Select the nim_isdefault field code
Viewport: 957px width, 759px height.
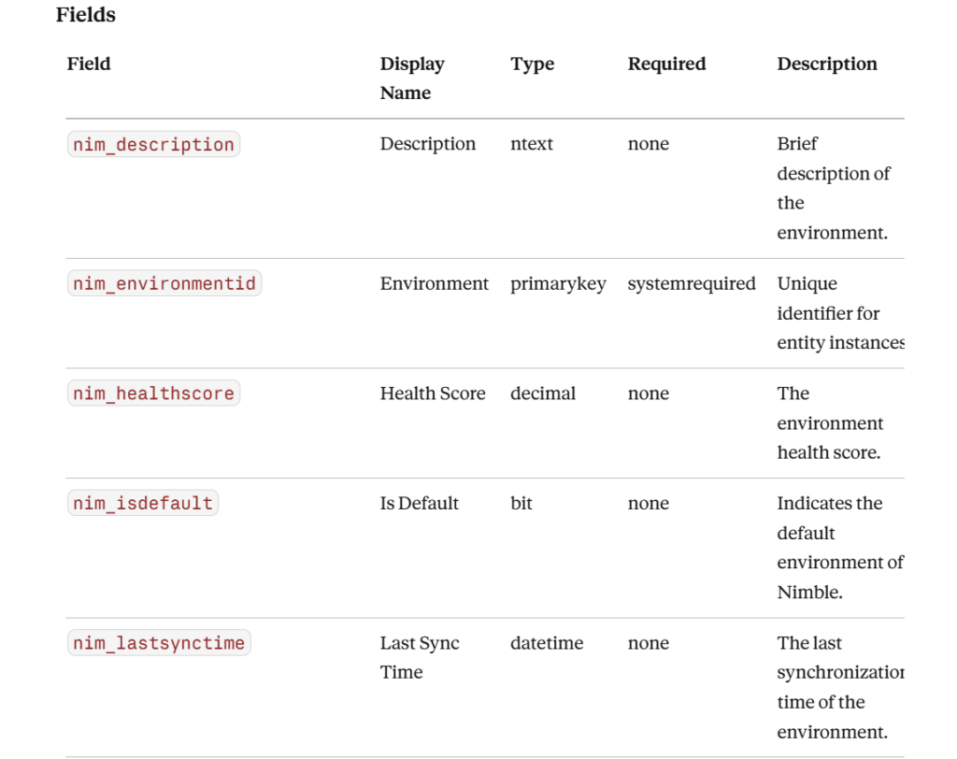pos(143,503)
